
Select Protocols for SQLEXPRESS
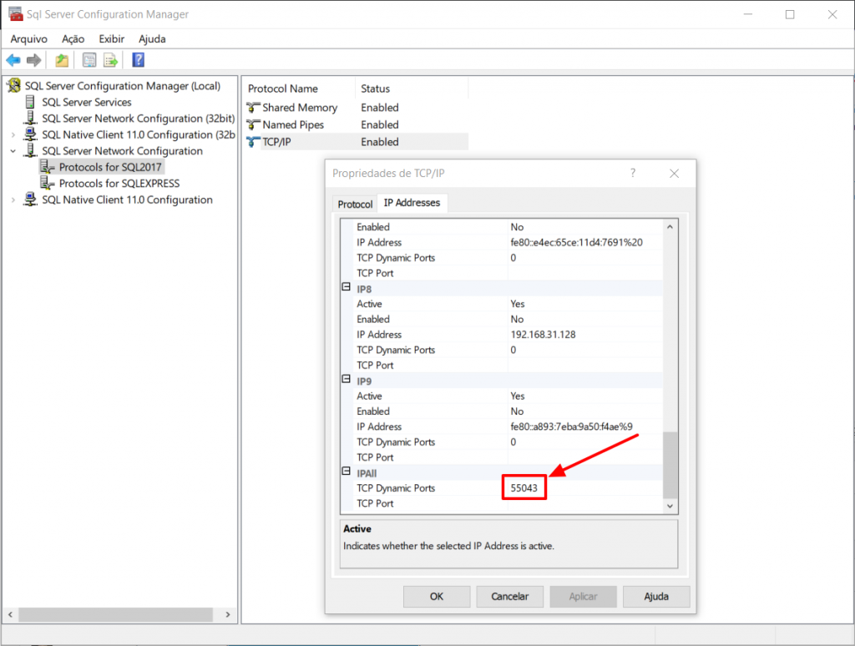119,183
